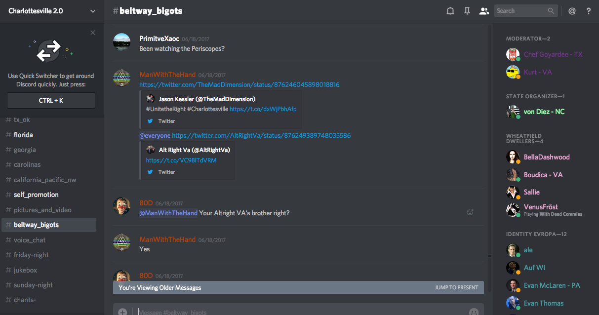Open notification settings bell icon
Screen dimensions: 599x315
[x=450, y=11]
